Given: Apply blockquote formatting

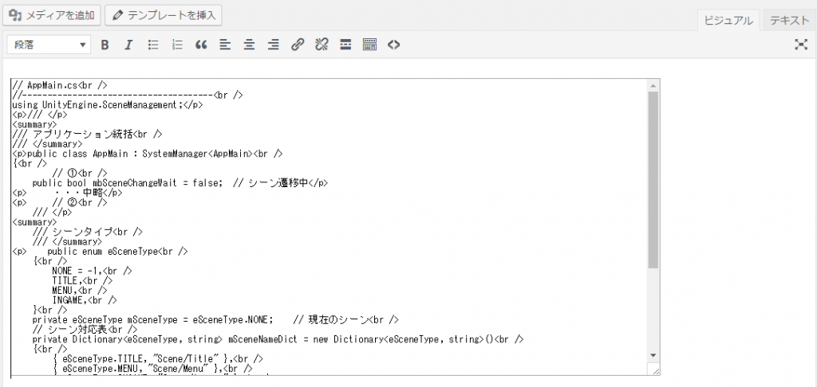Looking at the screenshot, I should point(201,45).
